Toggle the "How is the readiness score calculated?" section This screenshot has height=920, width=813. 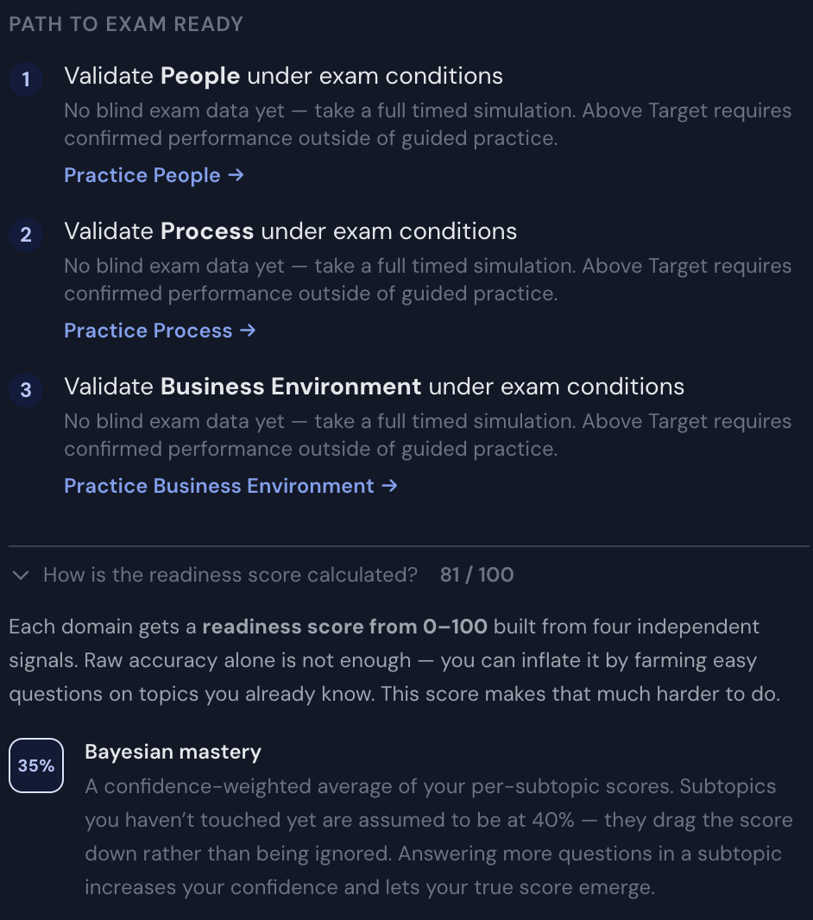click(x=230, y=575)
